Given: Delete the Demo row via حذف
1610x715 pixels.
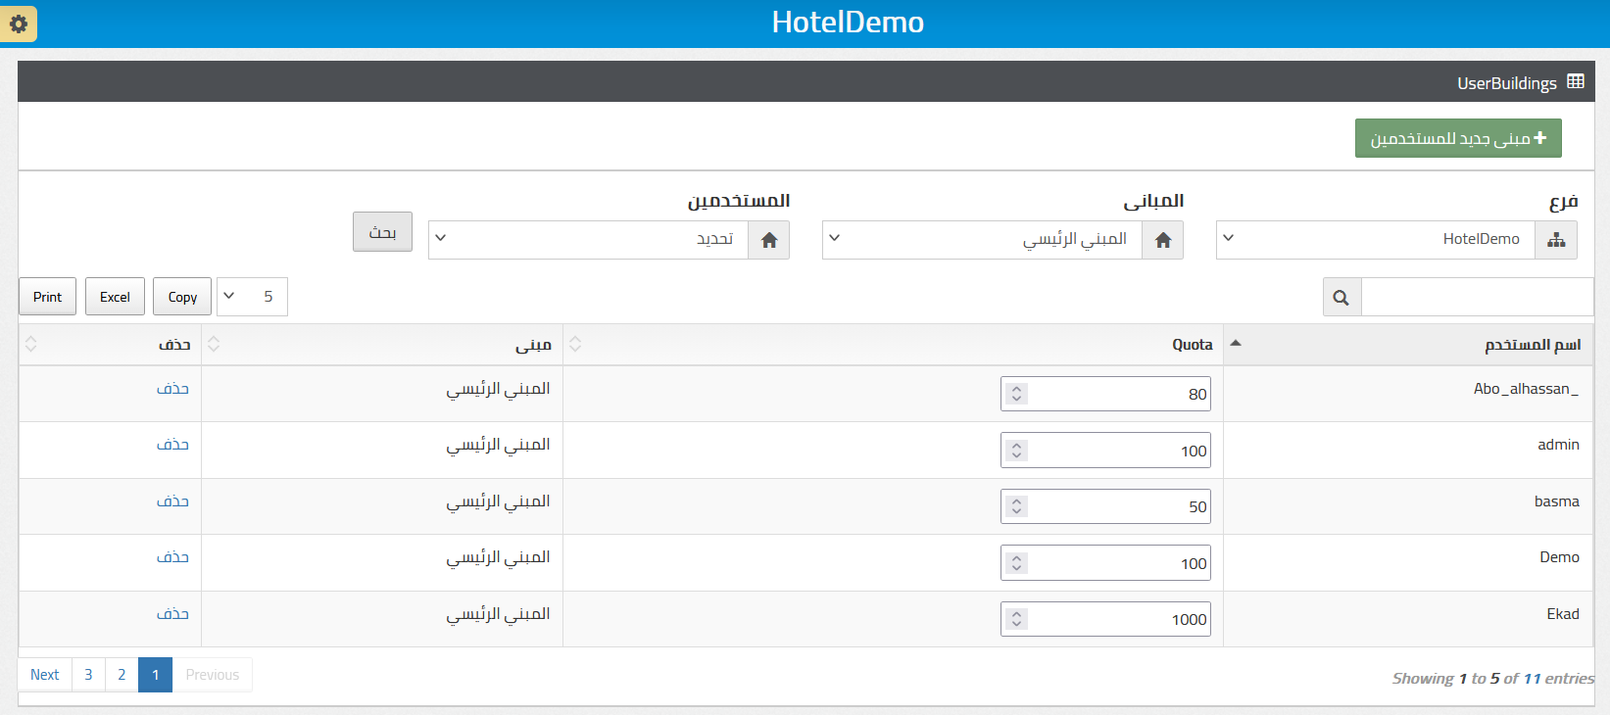Looking at the screenshot, I should pos(172,557).
